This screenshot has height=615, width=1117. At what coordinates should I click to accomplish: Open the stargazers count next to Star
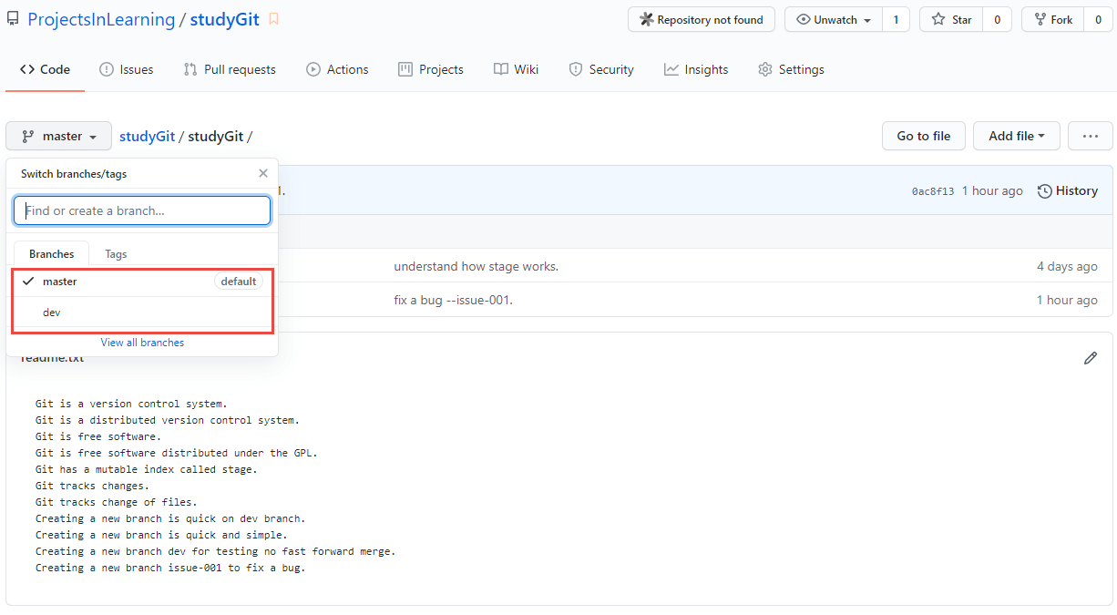pos(997,19)
